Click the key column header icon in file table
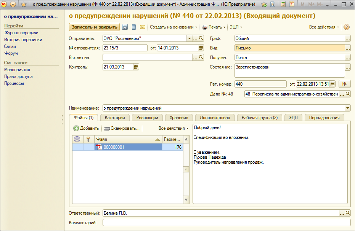 tap(88, 139)
